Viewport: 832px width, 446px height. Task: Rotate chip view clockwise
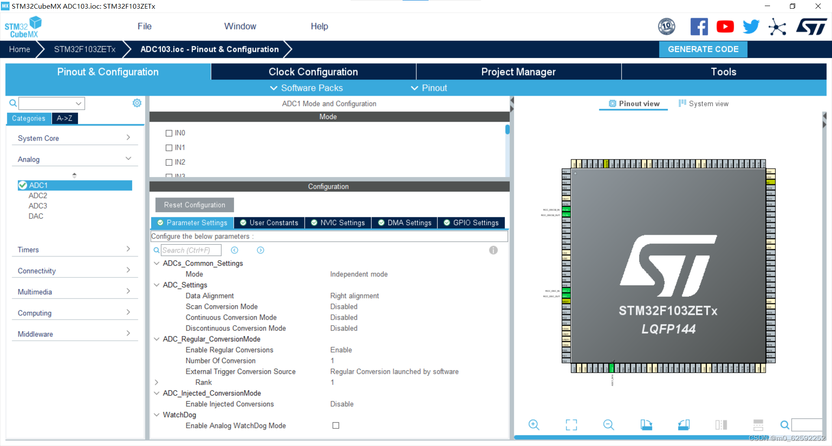pyautogui.click(x=646, y=425)
